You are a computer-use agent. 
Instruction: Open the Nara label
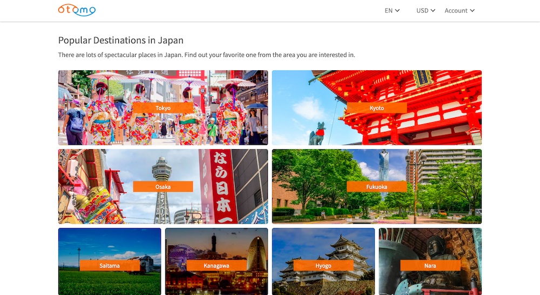click(x=430, y=266)
